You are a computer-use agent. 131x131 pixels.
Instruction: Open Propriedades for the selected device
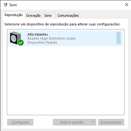pos(111,122)
